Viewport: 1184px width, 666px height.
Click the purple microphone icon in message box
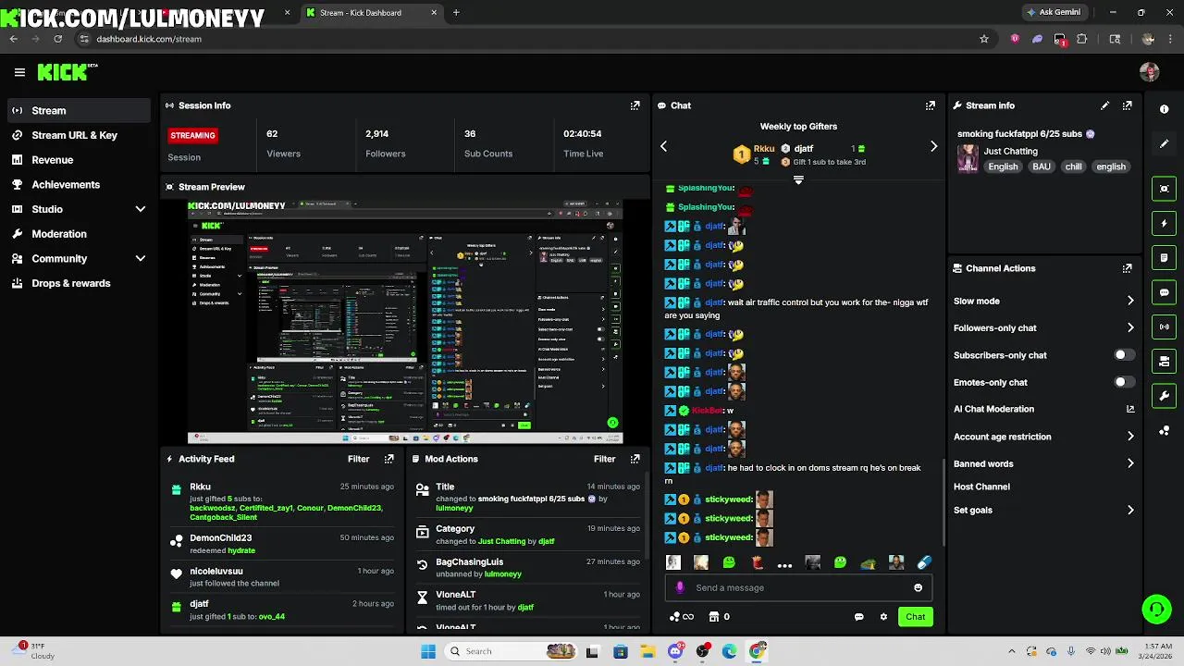(x=680, y=587)
